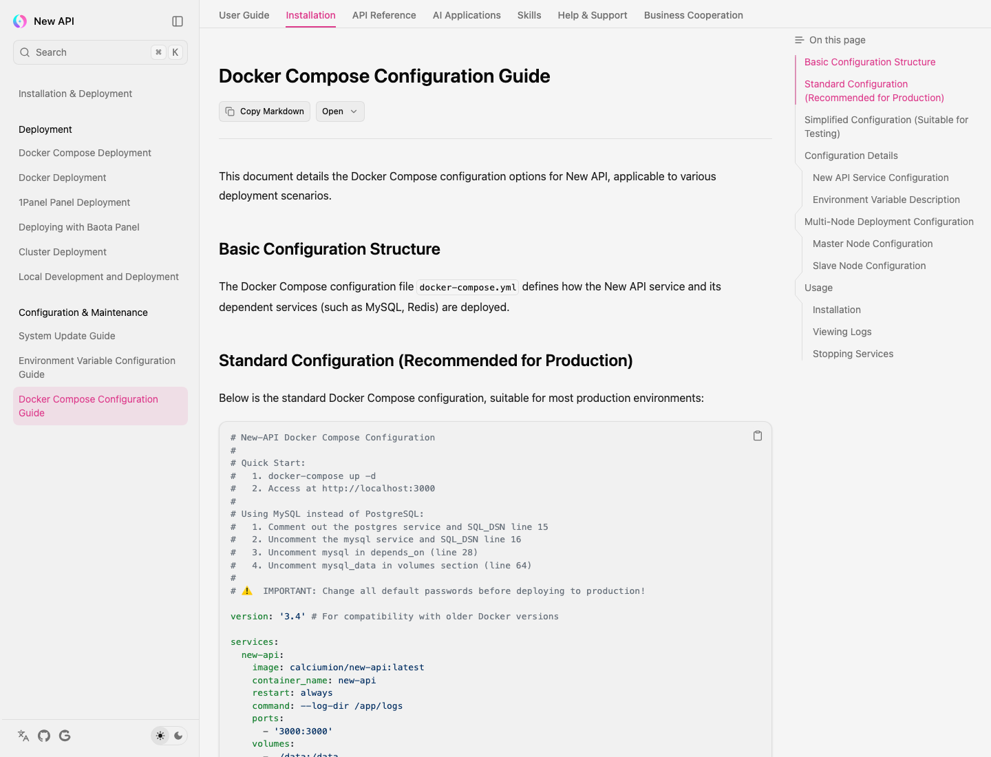Open the 'Open' dropdown menu
The image size is (991, 757).
(340, 111)
